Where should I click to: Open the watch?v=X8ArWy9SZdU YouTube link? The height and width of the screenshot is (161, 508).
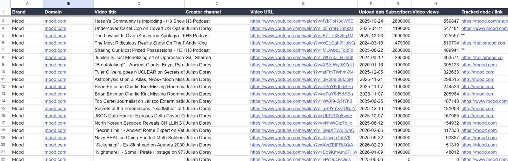click(x=302, y=65)
